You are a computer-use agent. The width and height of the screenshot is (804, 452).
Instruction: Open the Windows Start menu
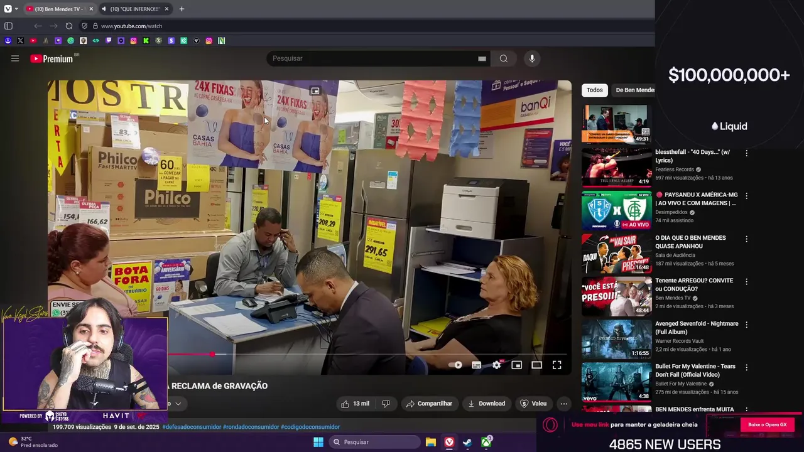pos(318,442)
